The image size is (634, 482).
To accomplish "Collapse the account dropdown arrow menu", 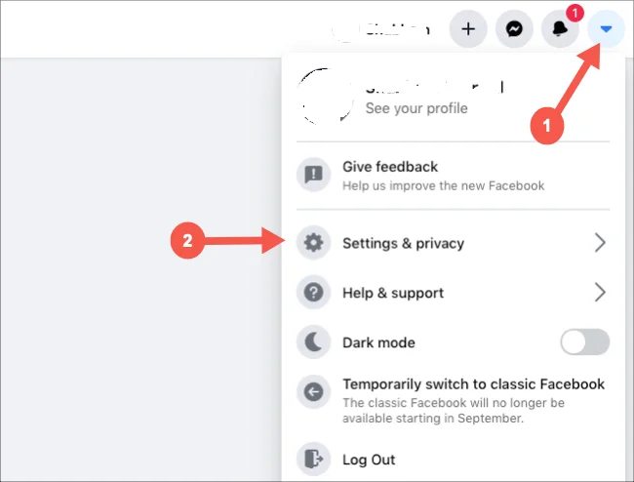I will click(x=606, y=29).
